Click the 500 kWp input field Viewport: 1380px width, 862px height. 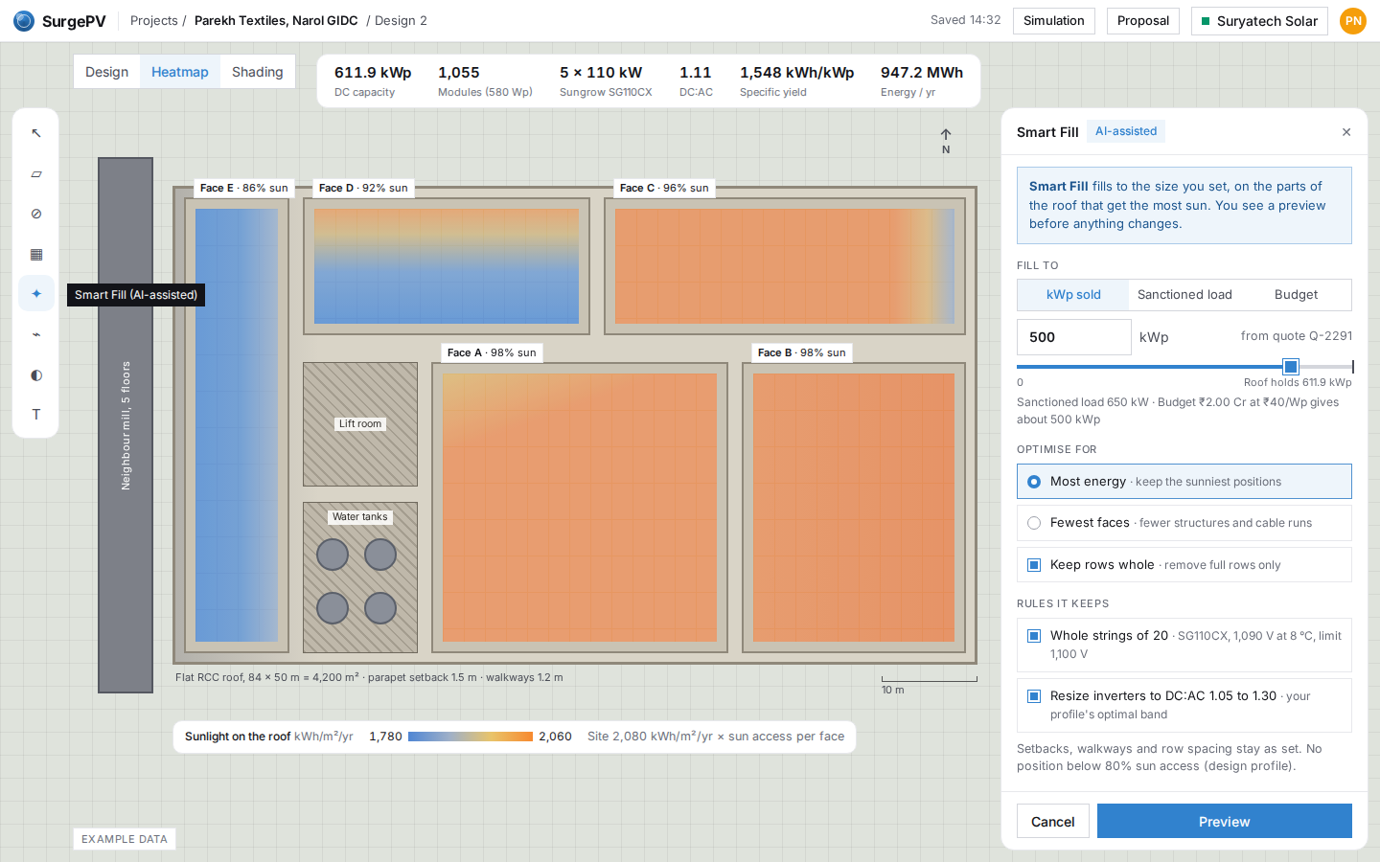pyautogui.click(x=1074, y=337)
